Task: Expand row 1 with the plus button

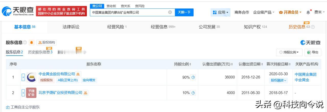Action: coord(23,77)
